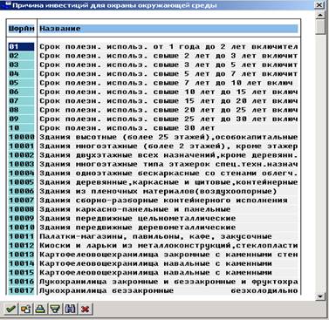Viewport: 329px width, 320px height.
Task: Click the ШфрАм column header
Action: pyautogui.click(x=22, y=29)
